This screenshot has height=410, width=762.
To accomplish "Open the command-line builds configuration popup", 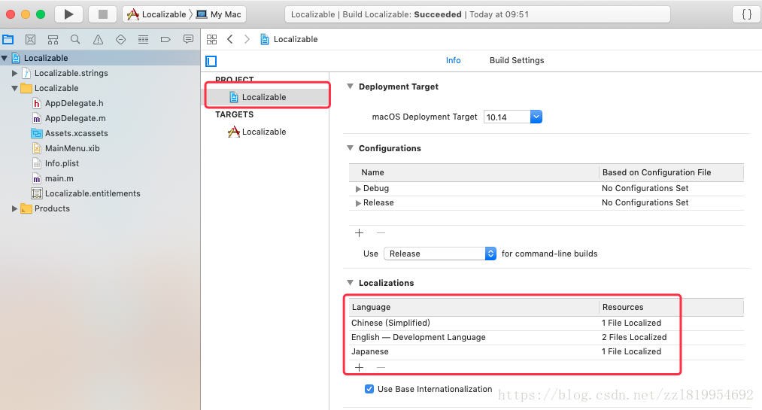I will (x=440, y=254).
